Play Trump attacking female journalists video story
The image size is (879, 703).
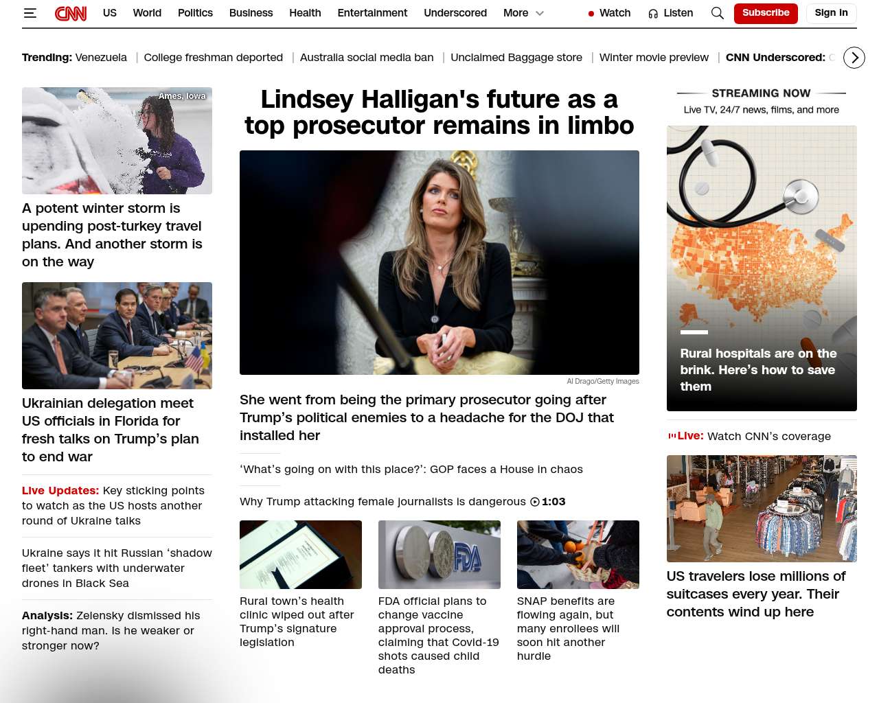pyautogui.click(x=402, y=502)
